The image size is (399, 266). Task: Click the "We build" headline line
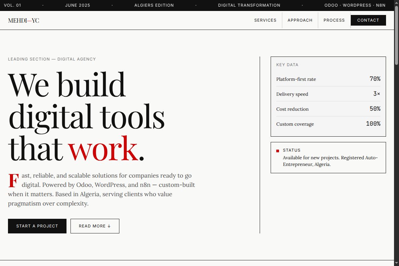67,85
